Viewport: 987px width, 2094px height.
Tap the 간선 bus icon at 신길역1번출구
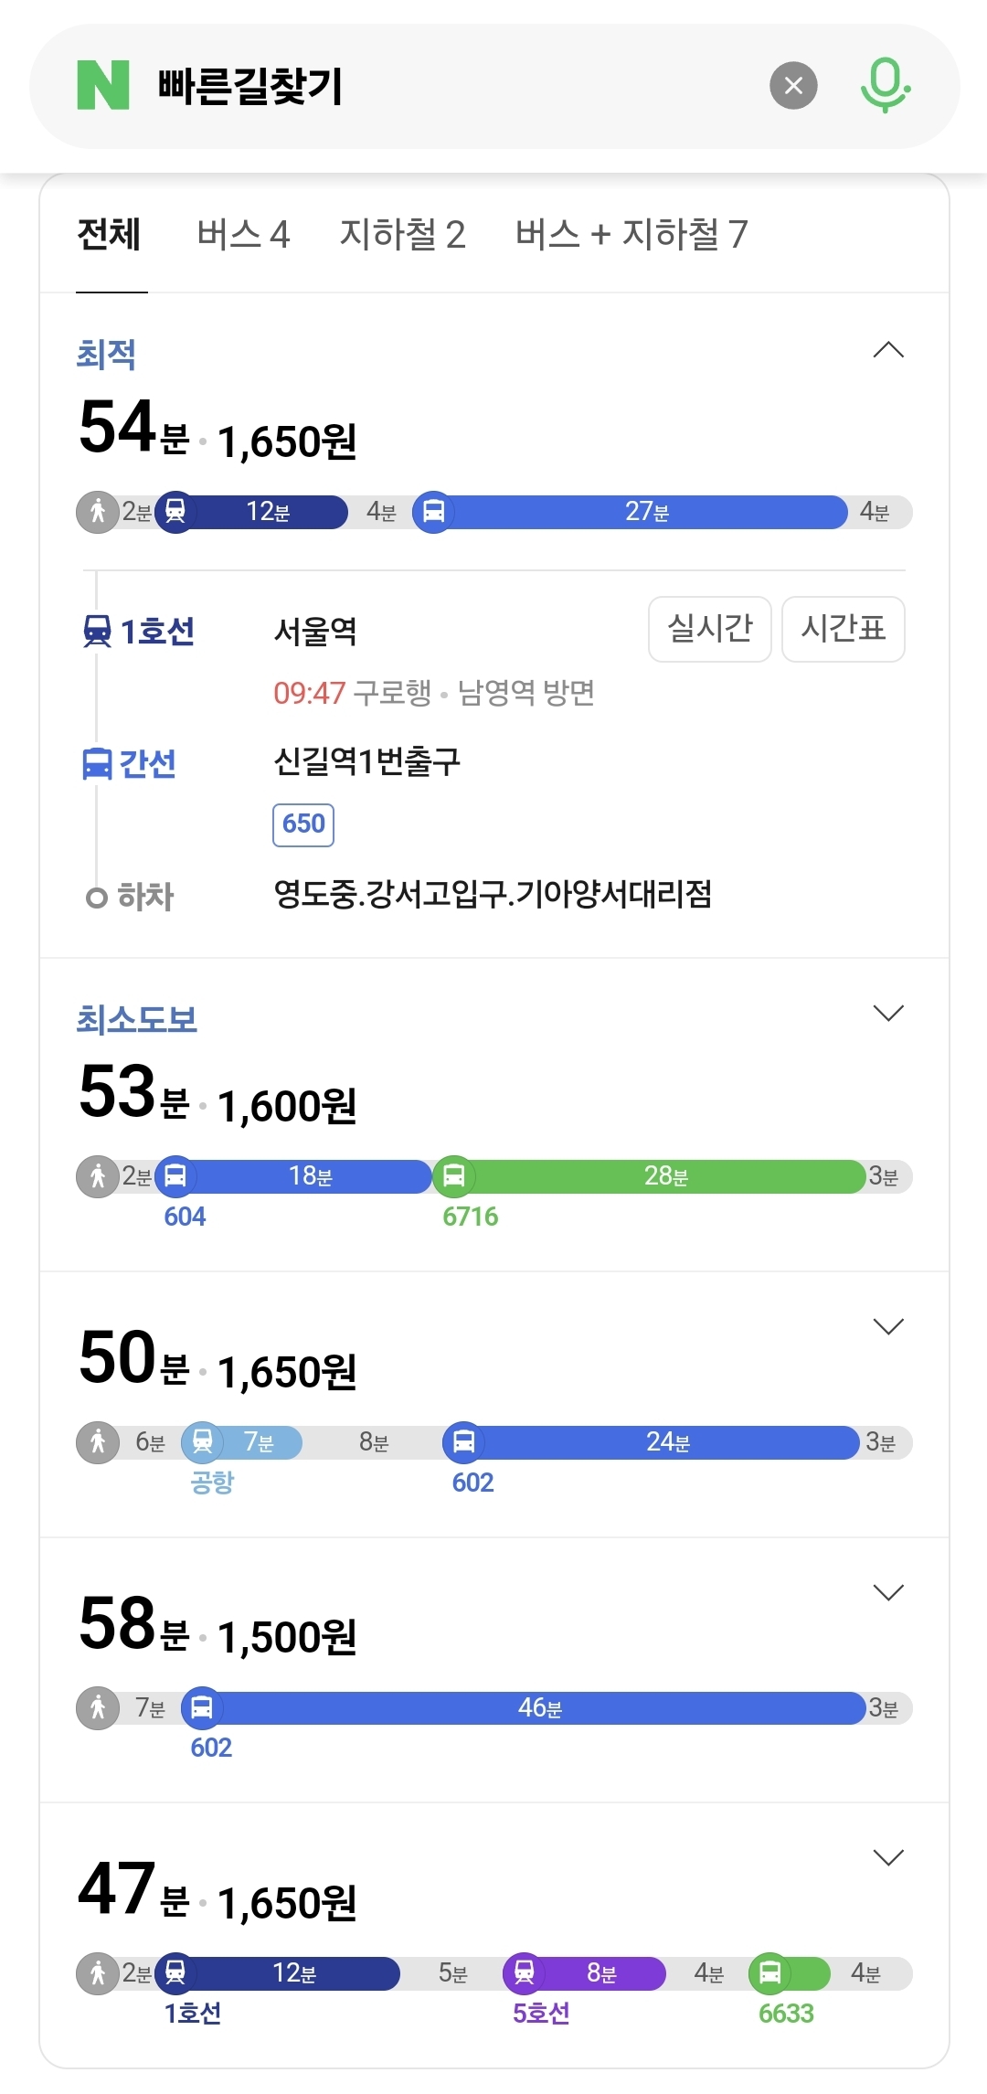(x=97, y=763)
